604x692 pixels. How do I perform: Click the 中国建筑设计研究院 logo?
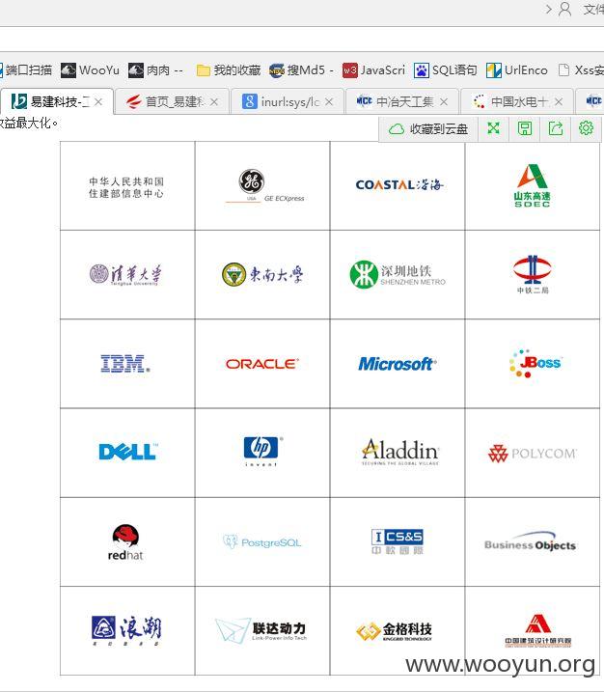coord(537,630)
